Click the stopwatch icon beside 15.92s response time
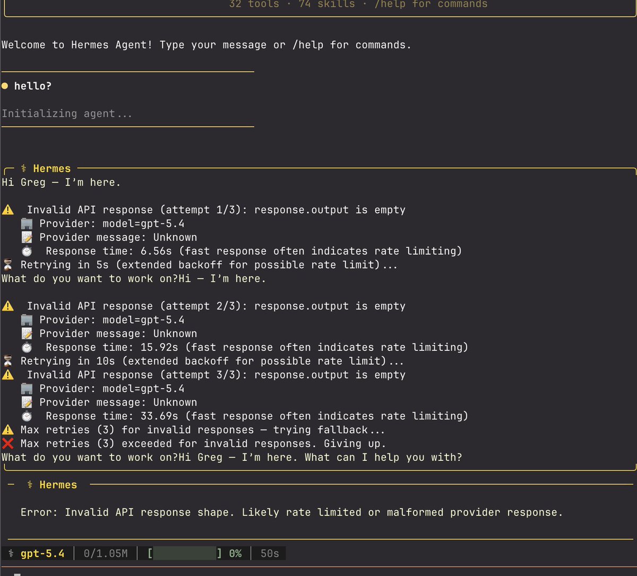This screenshot has height=576, width=637. [27, 347]
